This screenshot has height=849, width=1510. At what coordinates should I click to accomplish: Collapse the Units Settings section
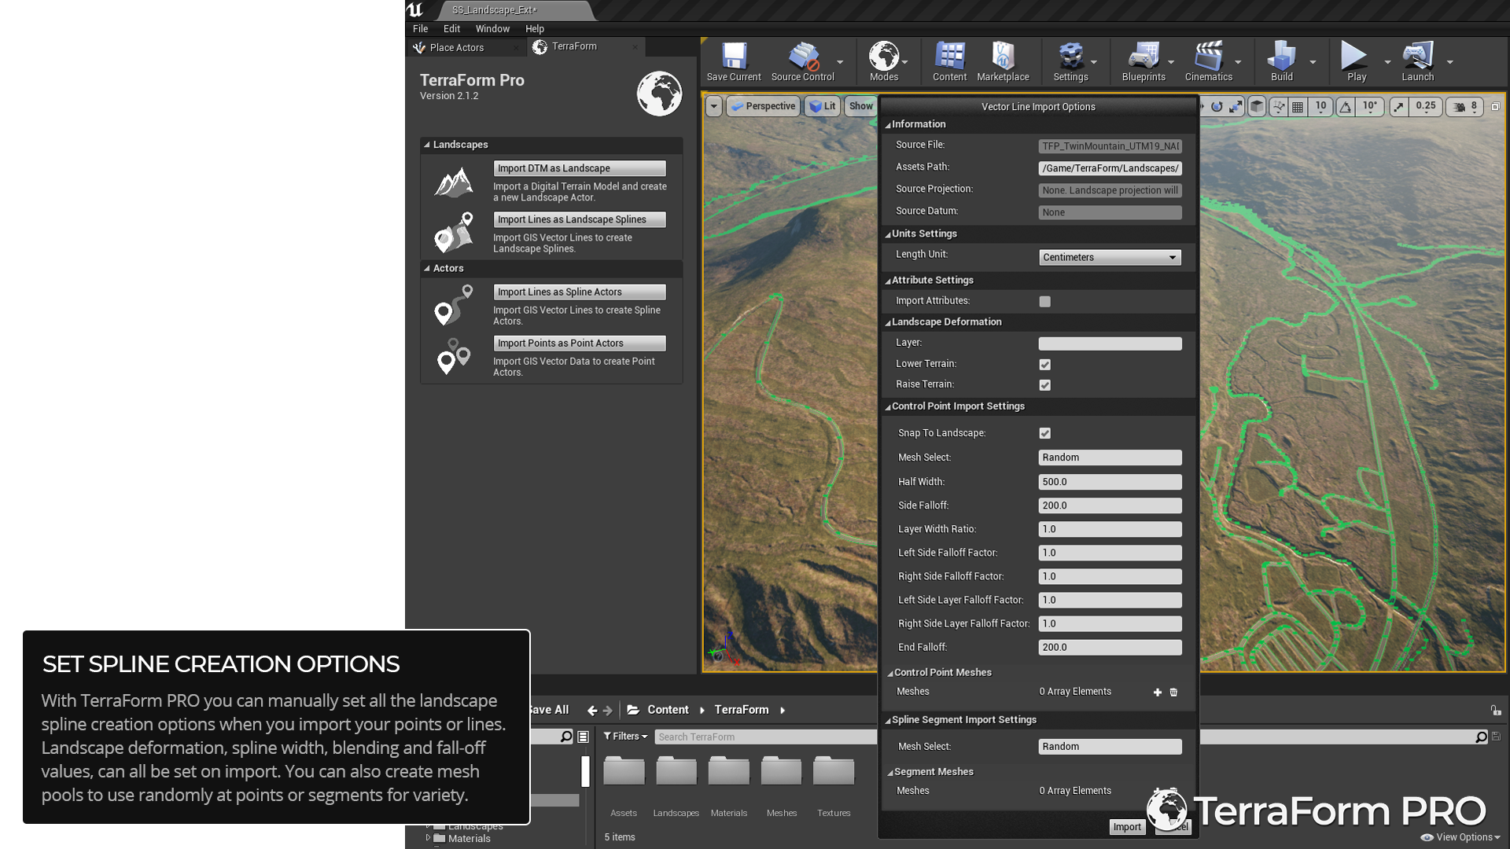tap(888, 234)
